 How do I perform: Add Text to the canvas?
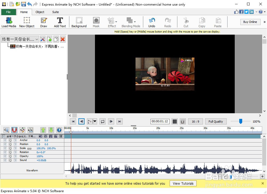click(60, 22)
